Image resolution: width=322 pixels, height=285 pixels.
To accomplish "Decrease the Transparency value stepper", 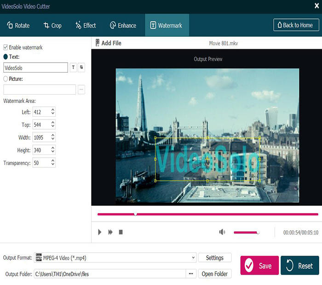I will click(53, 165).
